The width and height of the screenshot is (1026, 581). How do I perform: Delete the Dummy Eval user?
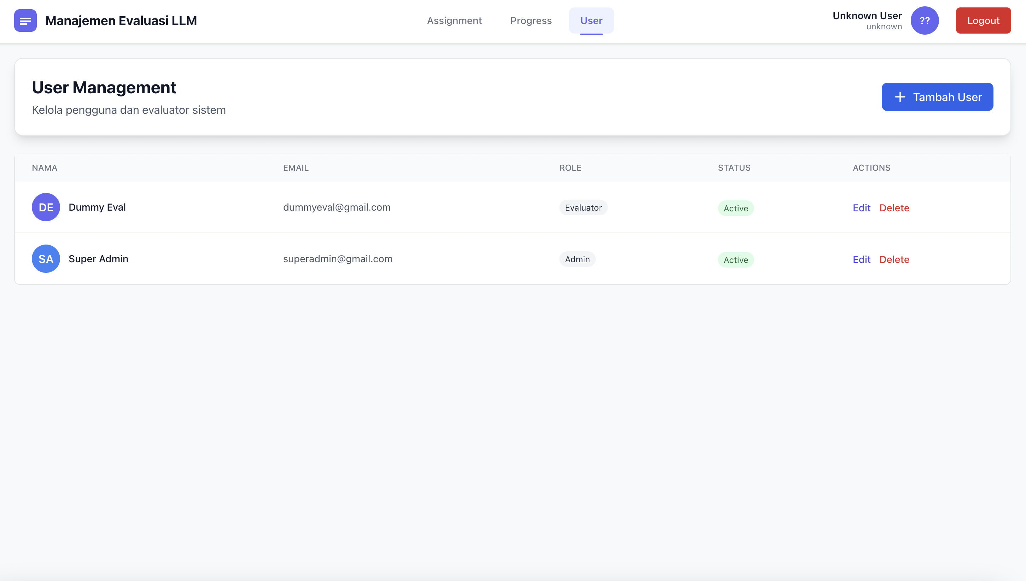(894, 208)
